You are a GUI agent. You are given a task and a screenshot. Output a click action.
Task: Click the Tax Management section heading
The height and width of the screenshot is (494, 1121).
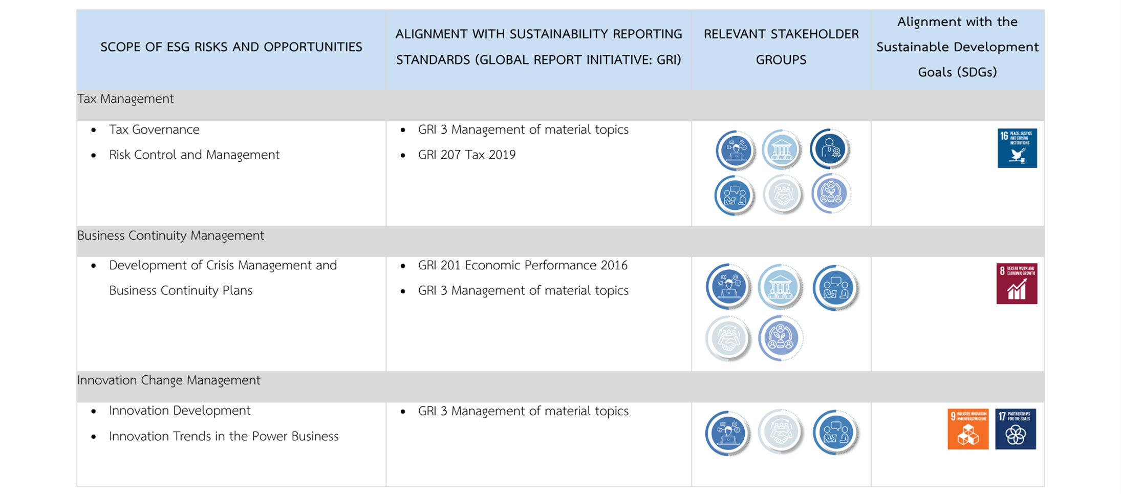[125, 99]
